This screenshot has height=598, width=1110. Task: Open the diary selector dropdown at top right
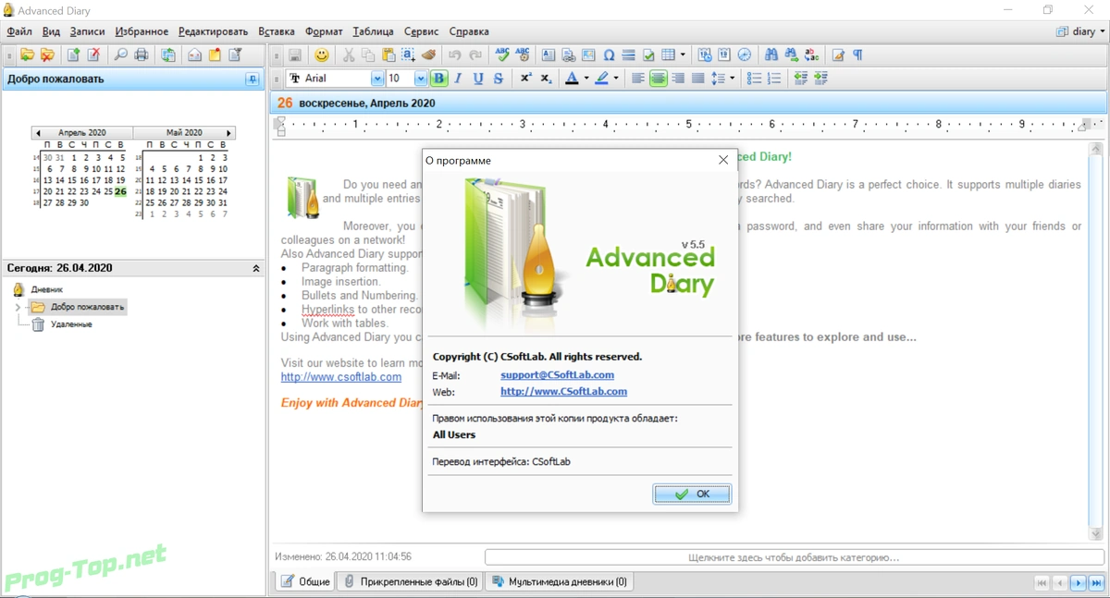pyautogui.click(x=1080, y=31)
